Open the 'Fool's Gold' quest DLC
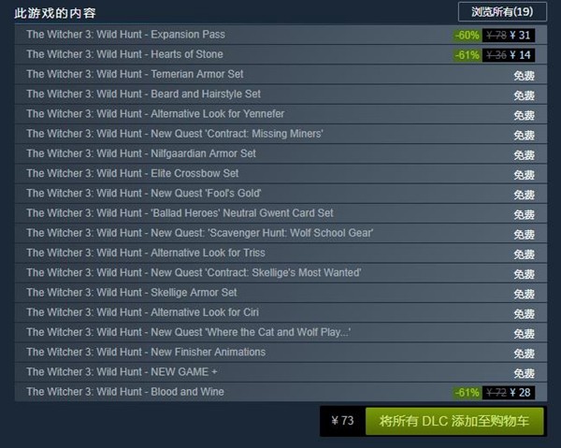561x448 pixels. 280,194
